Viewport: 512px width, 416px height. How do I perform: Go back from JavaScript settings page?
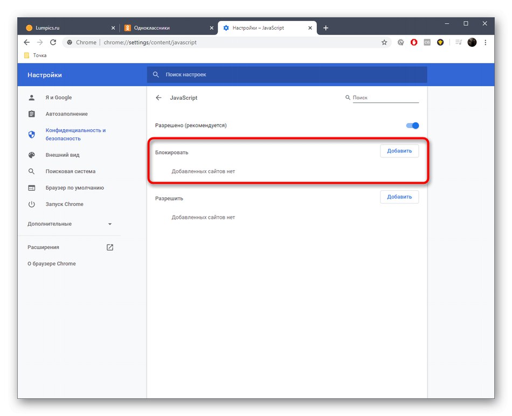pyautogui.click(x=158, y=98)
